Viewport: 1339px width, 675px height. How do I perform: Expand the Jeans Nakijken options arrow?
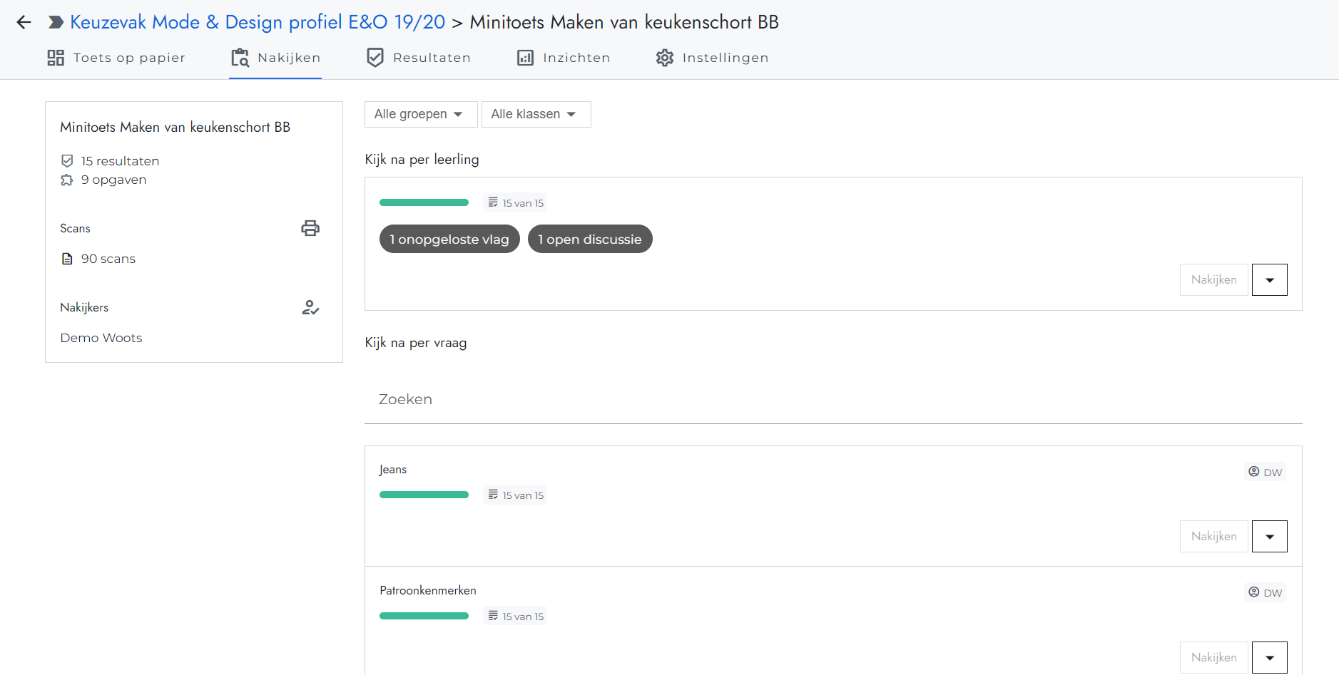[x=1269, y=537]
